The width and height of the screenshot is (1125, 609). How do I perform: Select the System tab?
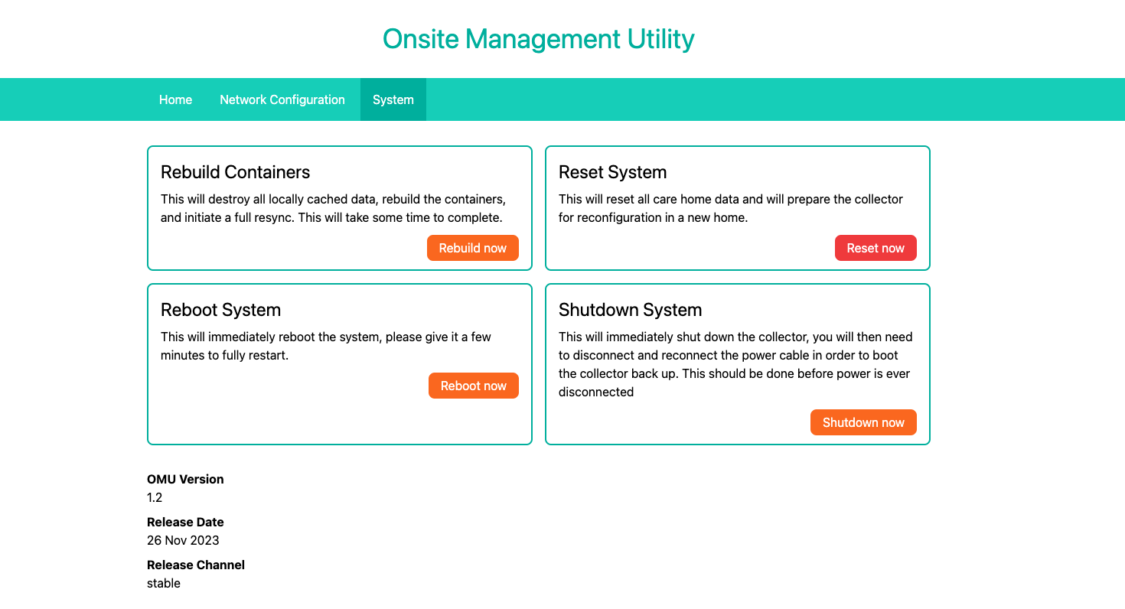[x=393, y=99]
